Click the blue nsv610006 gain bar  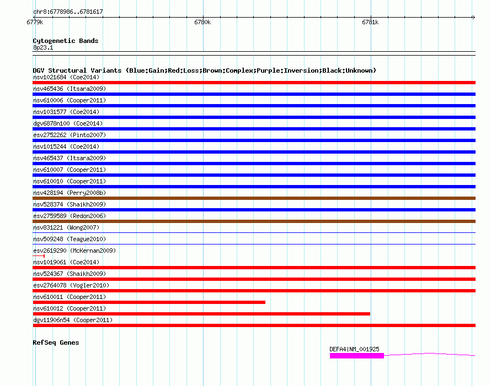pos(254,106)
